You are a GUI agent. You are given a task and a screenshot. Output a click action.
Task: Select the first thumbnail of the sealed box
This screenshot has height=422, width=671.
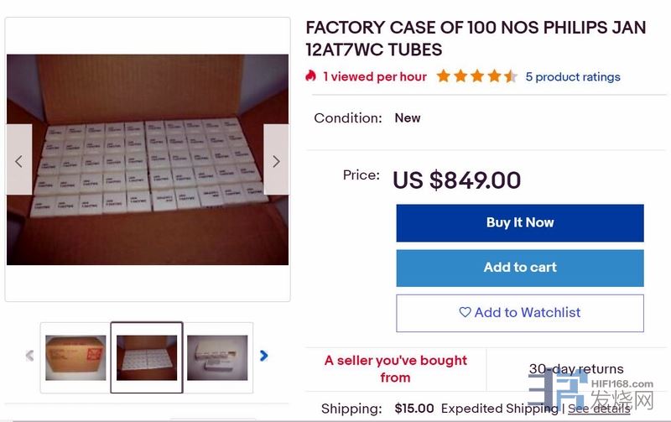pyautogui.click(x=75, y=357)
